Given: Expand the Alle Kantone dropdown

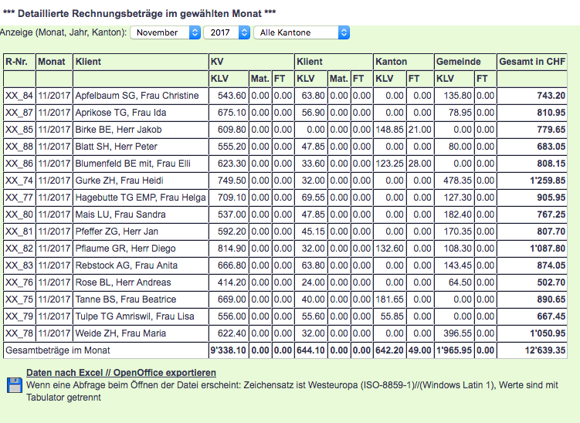Looking at the screenshot, I should (x=301, y=32).
